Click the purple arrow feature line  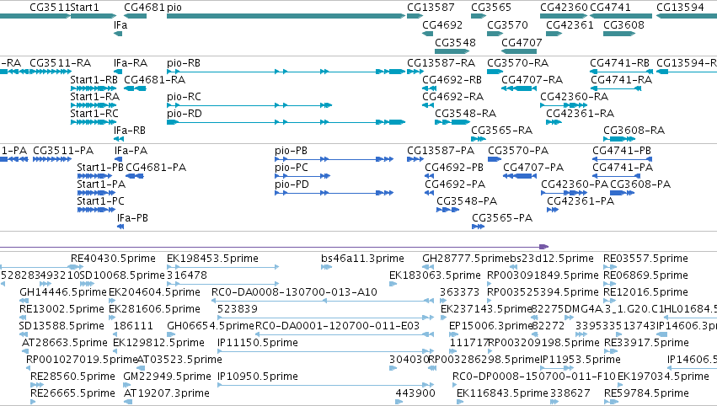tap(275, 247)
